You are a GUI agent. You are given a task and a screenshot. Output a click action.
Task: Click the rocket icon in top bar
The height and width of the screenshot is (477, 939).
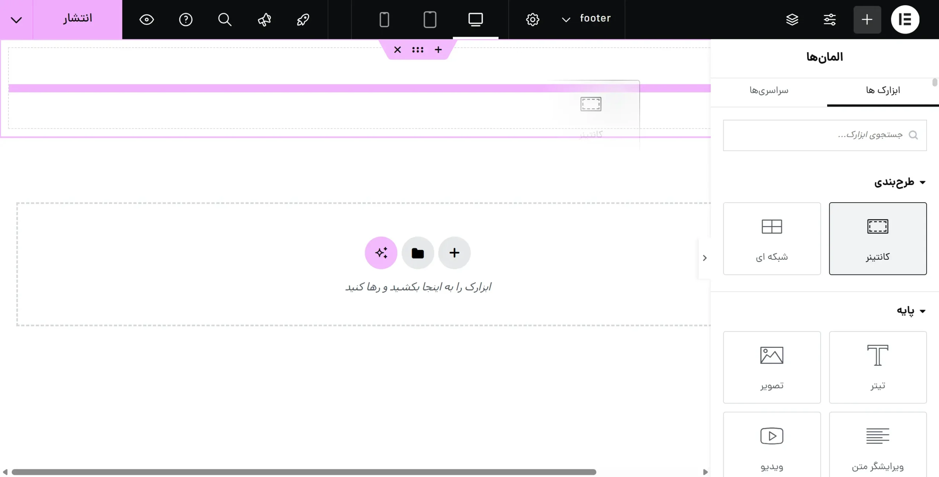303,19
